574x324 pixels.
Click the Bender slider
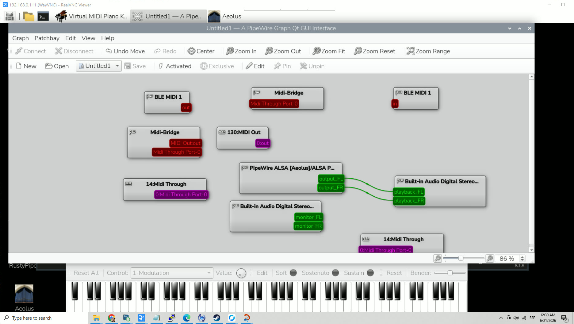click(x=450, y=273)
